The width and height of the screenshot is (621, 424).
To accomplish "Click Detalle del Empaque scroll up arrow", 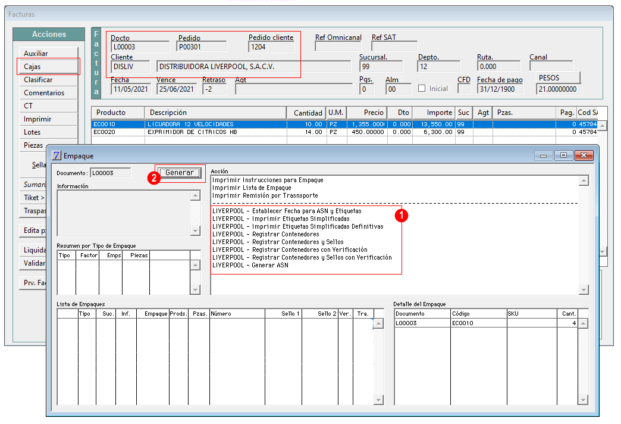I will 583,323.
